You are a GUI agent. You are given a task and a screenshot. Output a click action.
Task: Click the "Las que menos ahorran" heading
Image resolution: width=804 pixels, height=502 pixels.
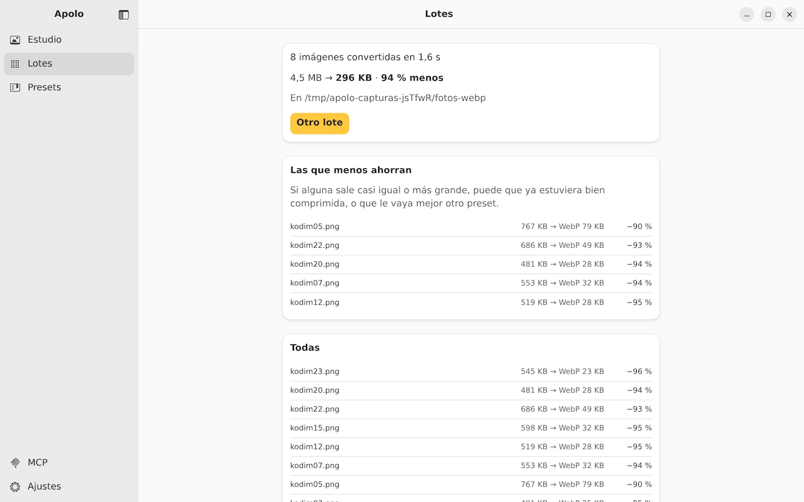coord(351,170)
